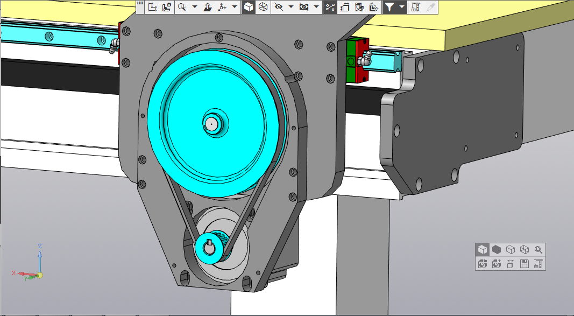Image resolution: width=574 pixels, height=316 pixels.
Task: Select solid shaded hexagon display in floating panel
Action: (497, 250)
